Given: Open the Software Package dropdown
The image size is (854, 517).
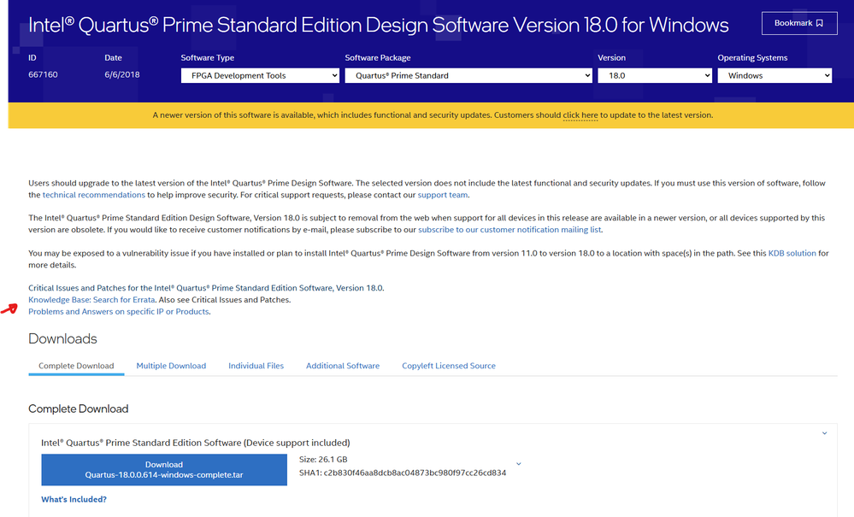Looking at the screenshot, I should click(468, 76).
